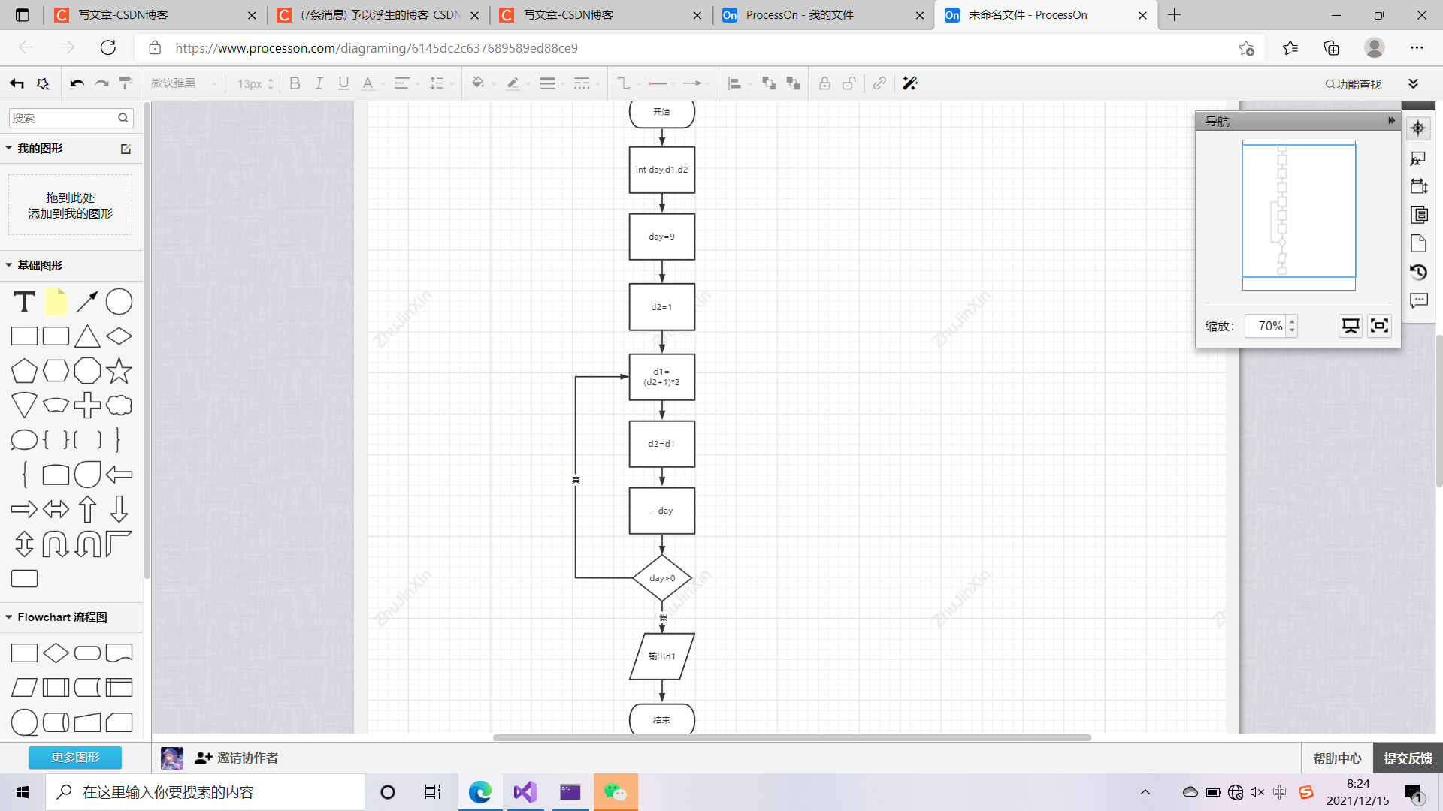Collapse the Flowchart 流程图 section
The width and height of the screenshot is (1443, 811).
pos(9,617)
